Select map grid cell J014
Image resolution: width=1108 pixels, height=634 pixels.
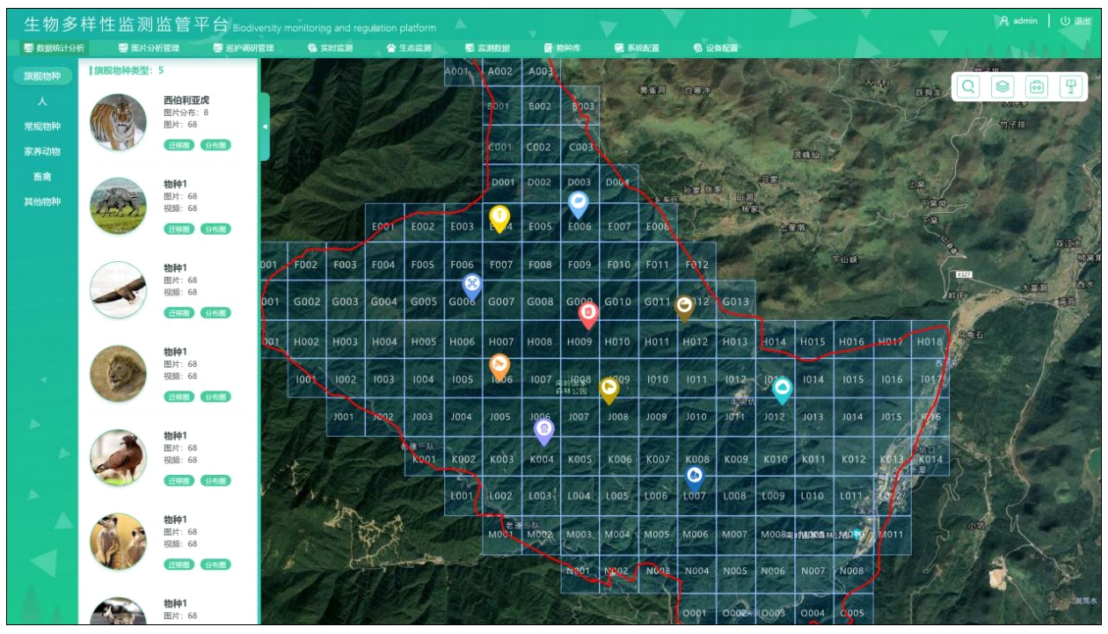pyautogui.click(x=852, y=418)
